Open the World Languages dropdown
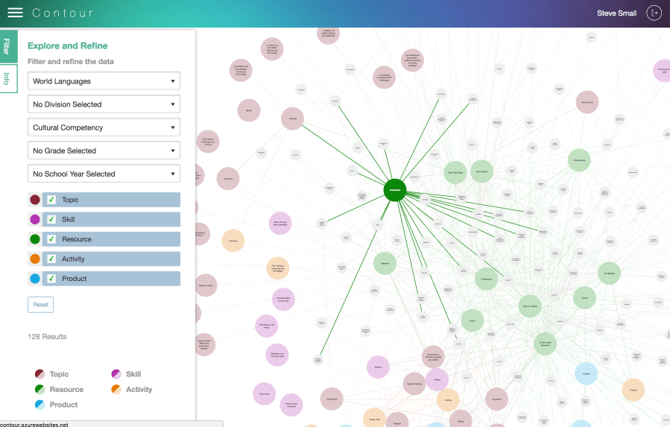670x427 pixels. coord(104,81)
